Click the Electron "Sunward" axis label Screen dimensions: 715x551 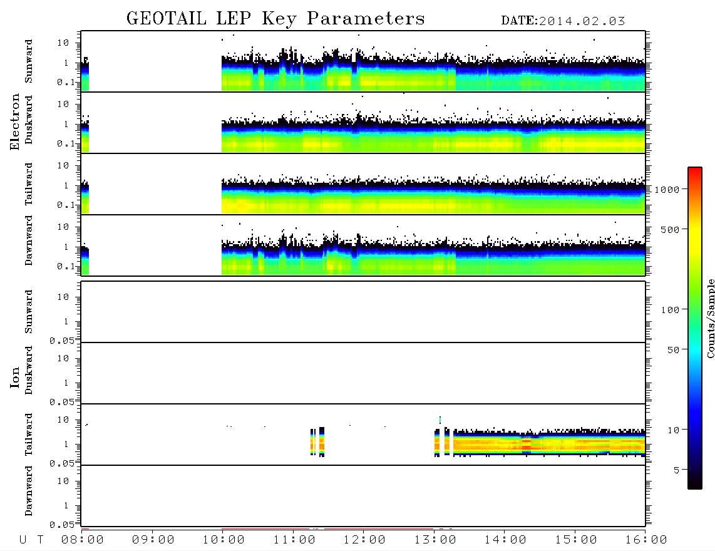tap(29, 61)
